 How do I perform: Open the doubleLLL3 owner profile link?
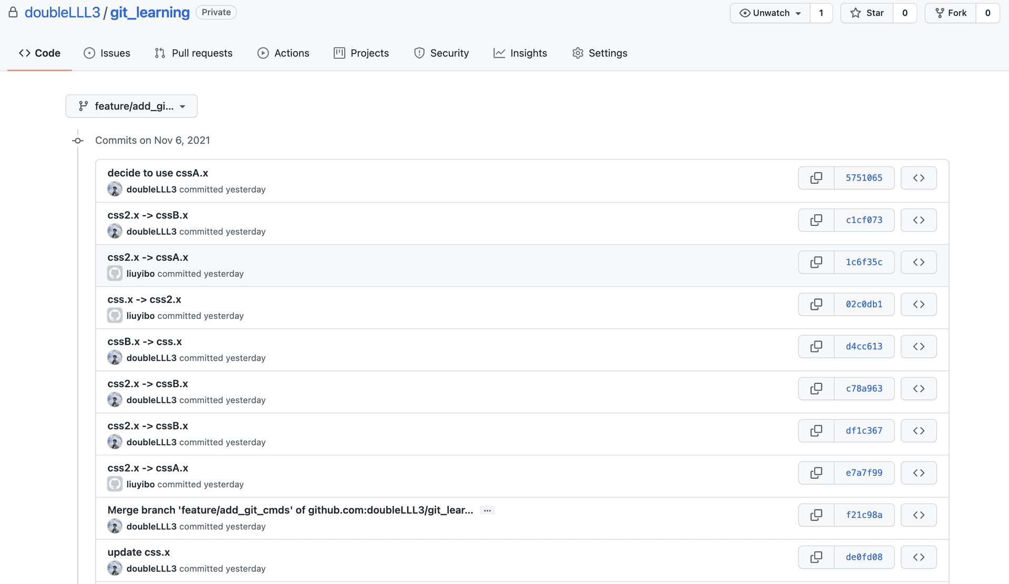pos(62,13)
